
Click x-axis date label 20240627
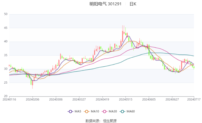click(x=172, y=99)
